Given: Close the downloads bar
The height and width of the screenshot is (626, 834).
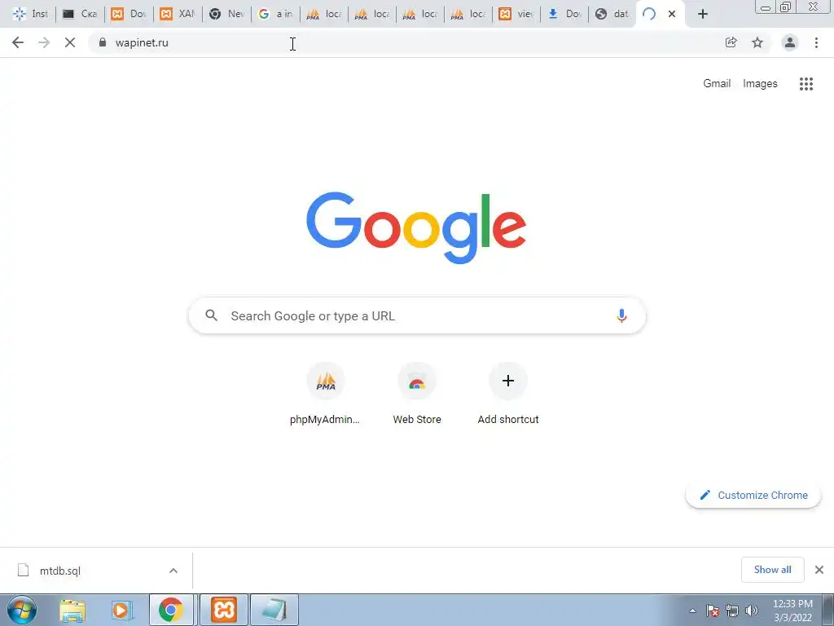Looking at the screenshot, I should coord(819,570).
